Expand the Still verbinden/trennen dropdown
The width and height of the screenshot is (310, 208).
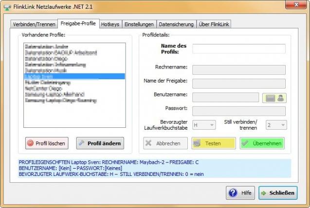click(276, 125)
